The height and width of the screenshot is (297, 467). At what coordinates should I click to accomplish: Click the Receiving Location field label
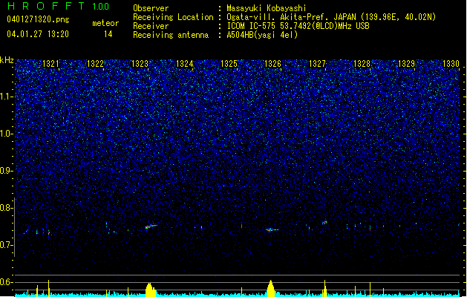pyautogui.click(x=173, y=17)
